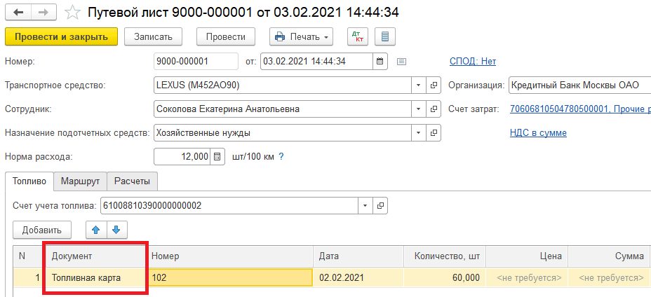Add document to favorites with star icon
This screenshot has height=297, width=651.
[x=72, y=13]
